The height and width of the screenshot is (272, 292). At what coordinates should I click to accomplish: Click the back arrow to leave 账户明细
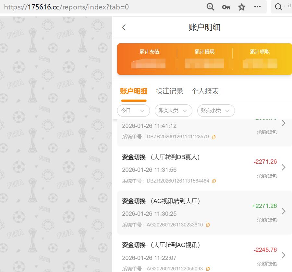124,28
